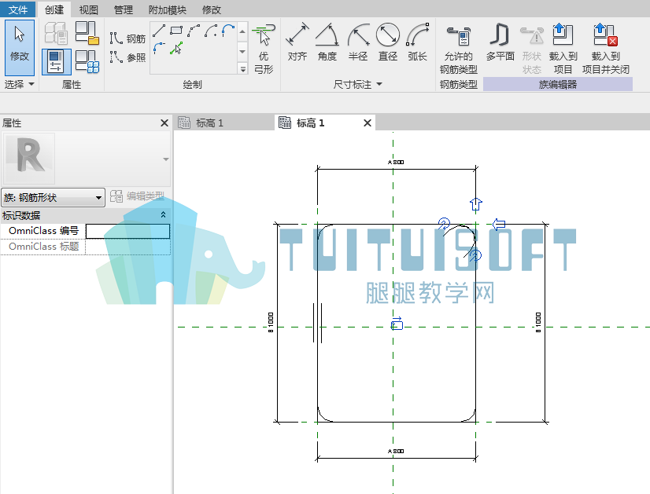
Task: Select the straight line draw tool
Action: (x=159, y=30)
